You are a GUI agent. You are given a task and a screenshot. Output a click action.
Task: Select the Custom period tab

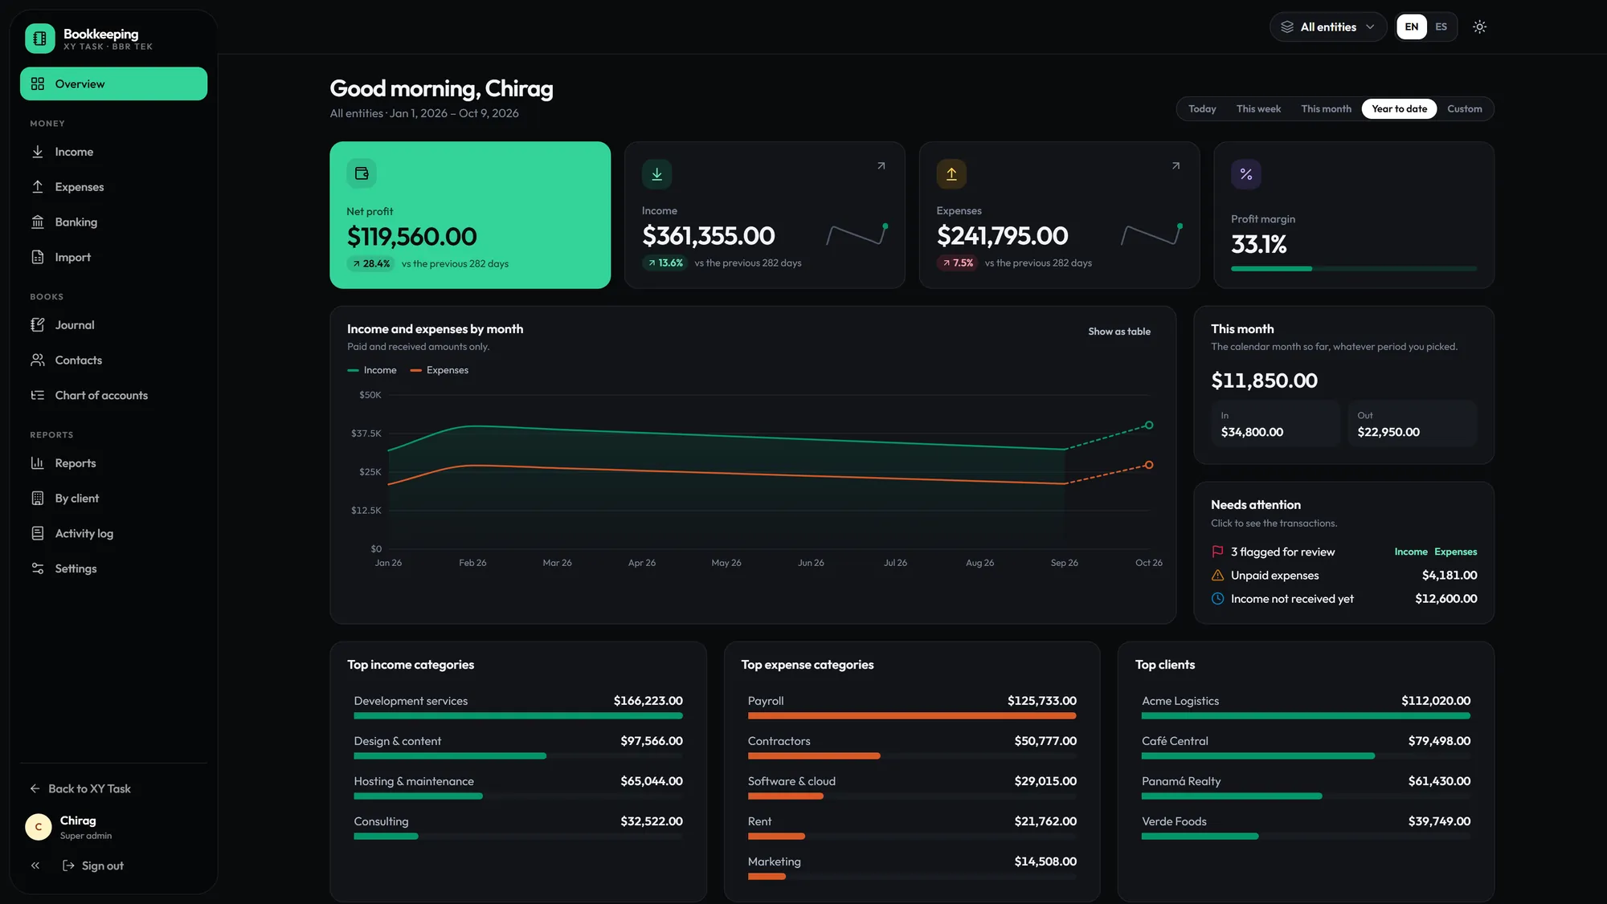[x=1464, y=109]
